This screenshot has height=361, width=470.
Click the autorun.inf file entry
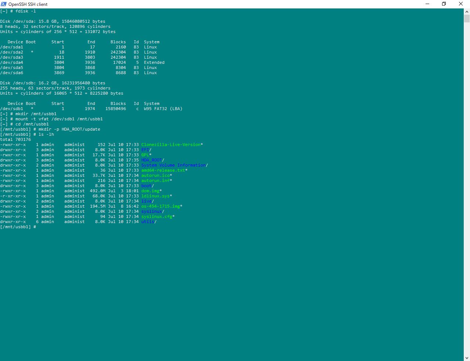(x=155, y=180)
